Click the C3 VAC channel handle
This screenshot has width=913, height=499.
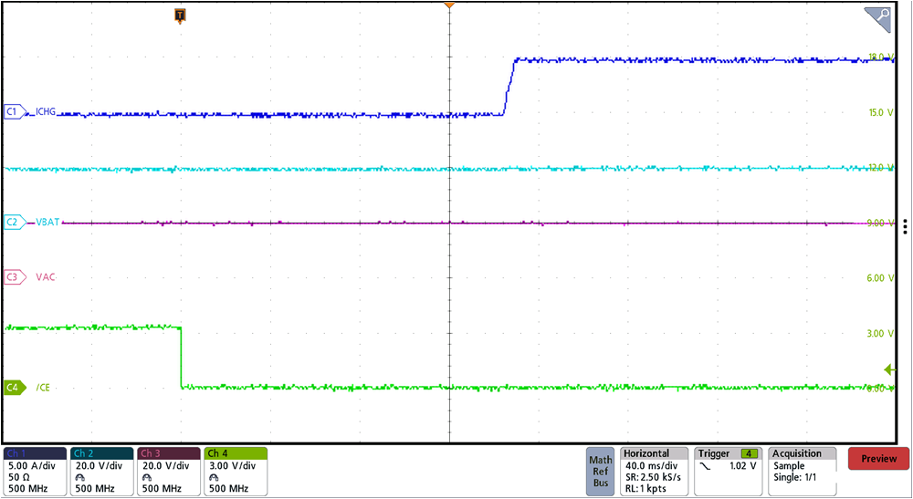pyautogui.click(x=13, y=276)
